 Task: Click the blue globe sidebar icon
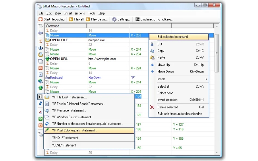pyautogui.click(x=41, y=81)
